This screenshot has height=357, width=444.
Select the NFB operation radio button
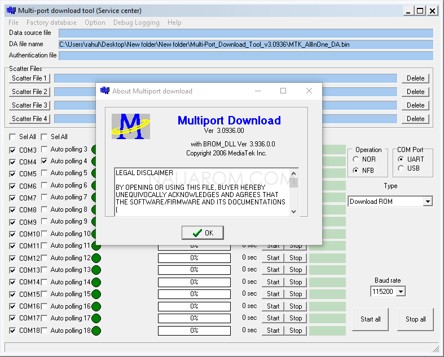pos(356,171)
